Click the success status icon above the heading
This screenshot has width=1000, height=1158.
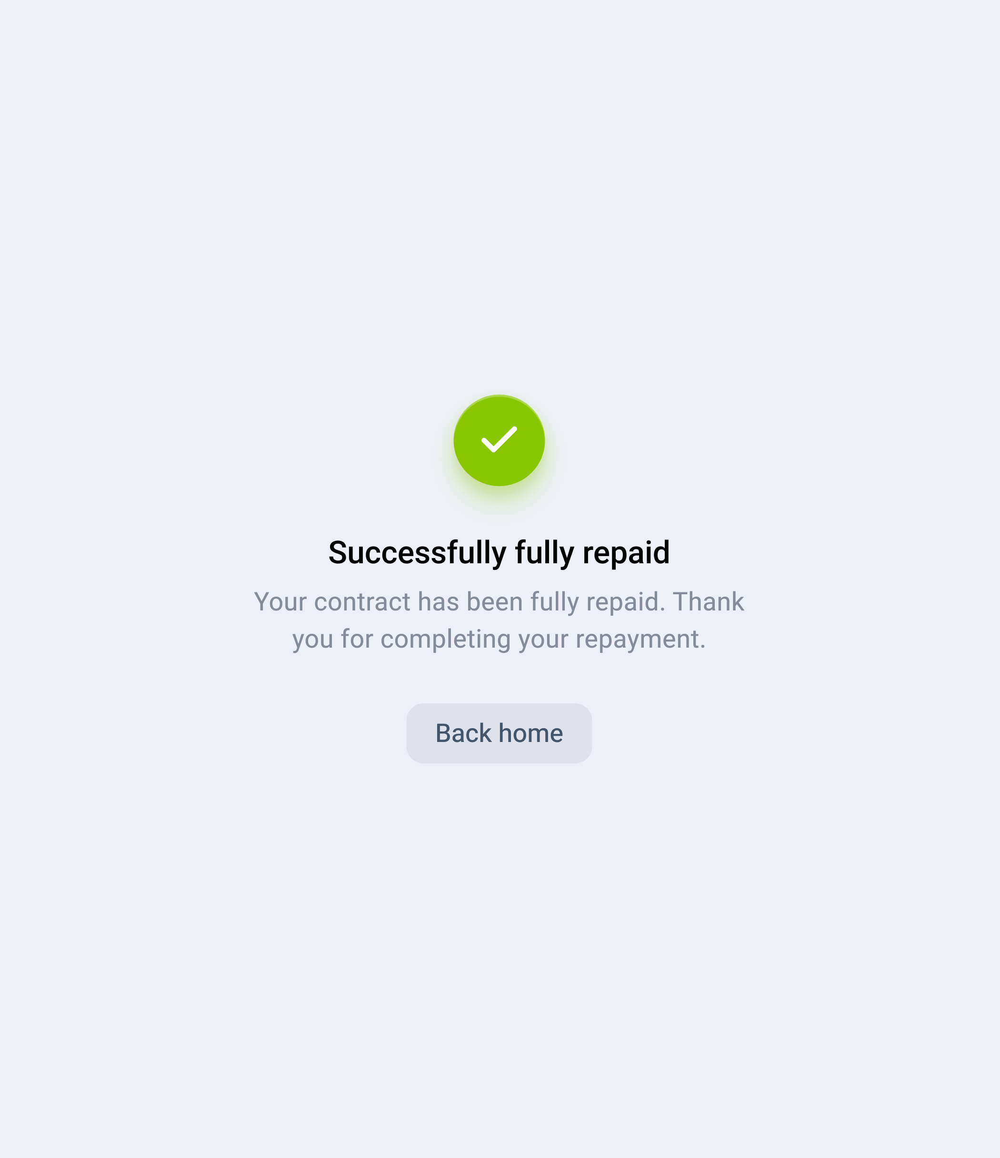(x=499, y=440)
